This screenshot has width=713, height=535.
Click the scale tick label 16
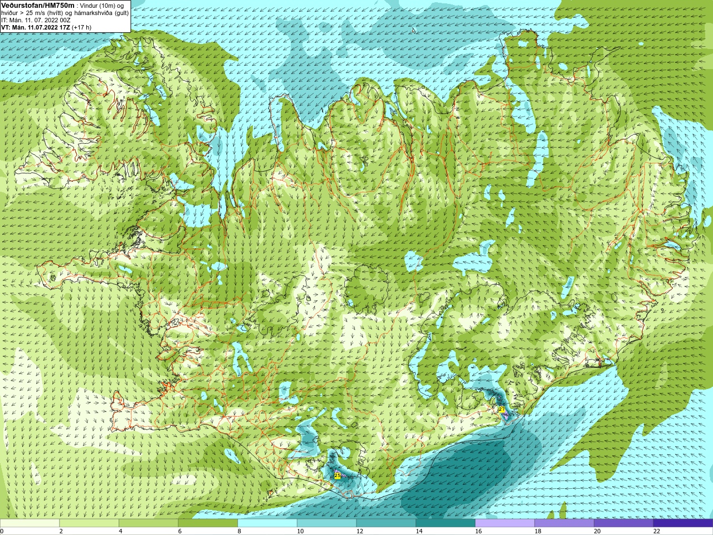(x=478, y=531)
